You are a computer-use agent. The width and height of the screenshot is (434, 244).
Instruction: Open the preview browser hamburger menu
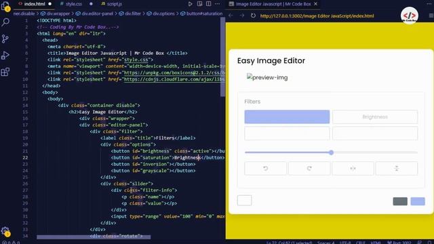coord(431,16)
